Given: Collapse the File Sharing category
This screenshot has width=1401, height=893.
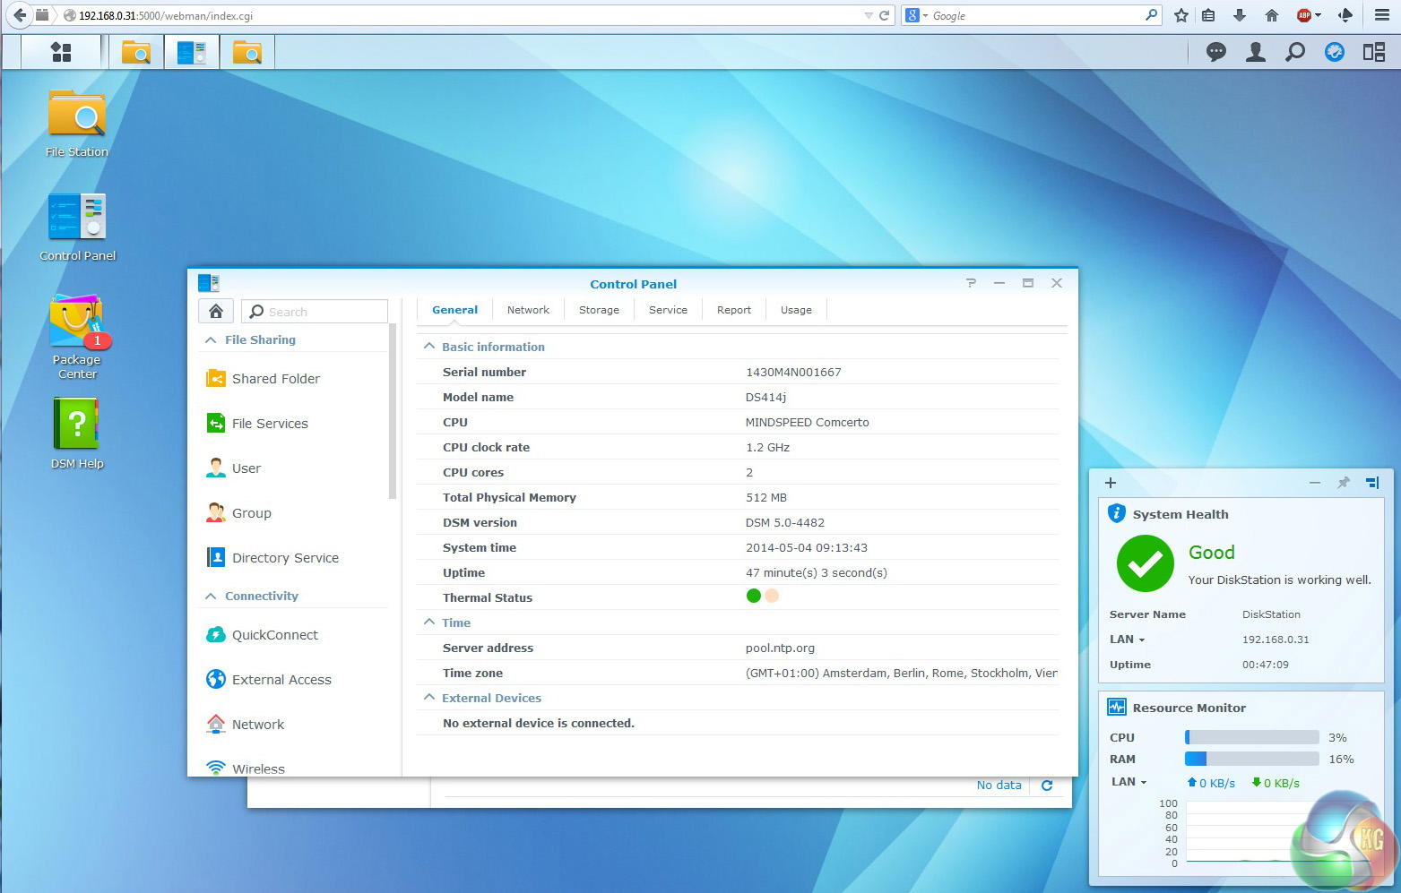Looking at the screenshot, I should 211,340.
